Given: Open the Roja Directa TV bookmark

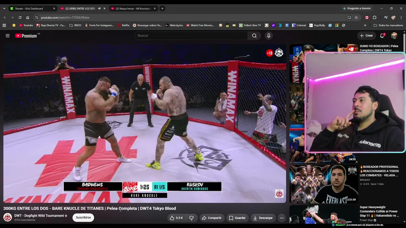Looking at the screenshot, I should [51, 25].
